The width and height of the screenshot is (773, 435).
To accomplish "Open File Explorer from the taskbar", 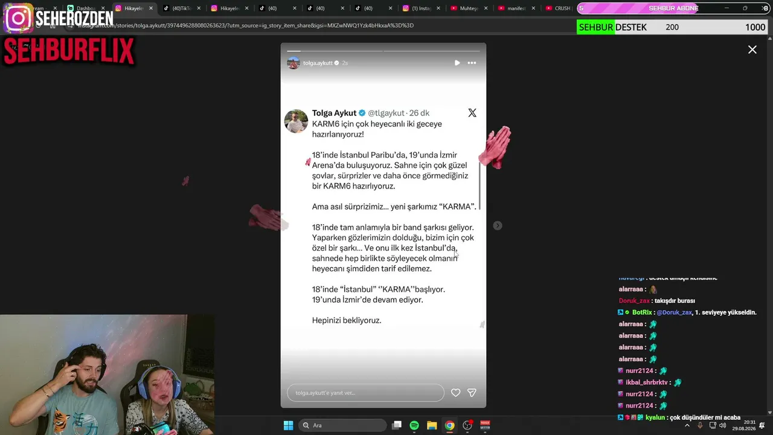I will (x=432, y=425).
